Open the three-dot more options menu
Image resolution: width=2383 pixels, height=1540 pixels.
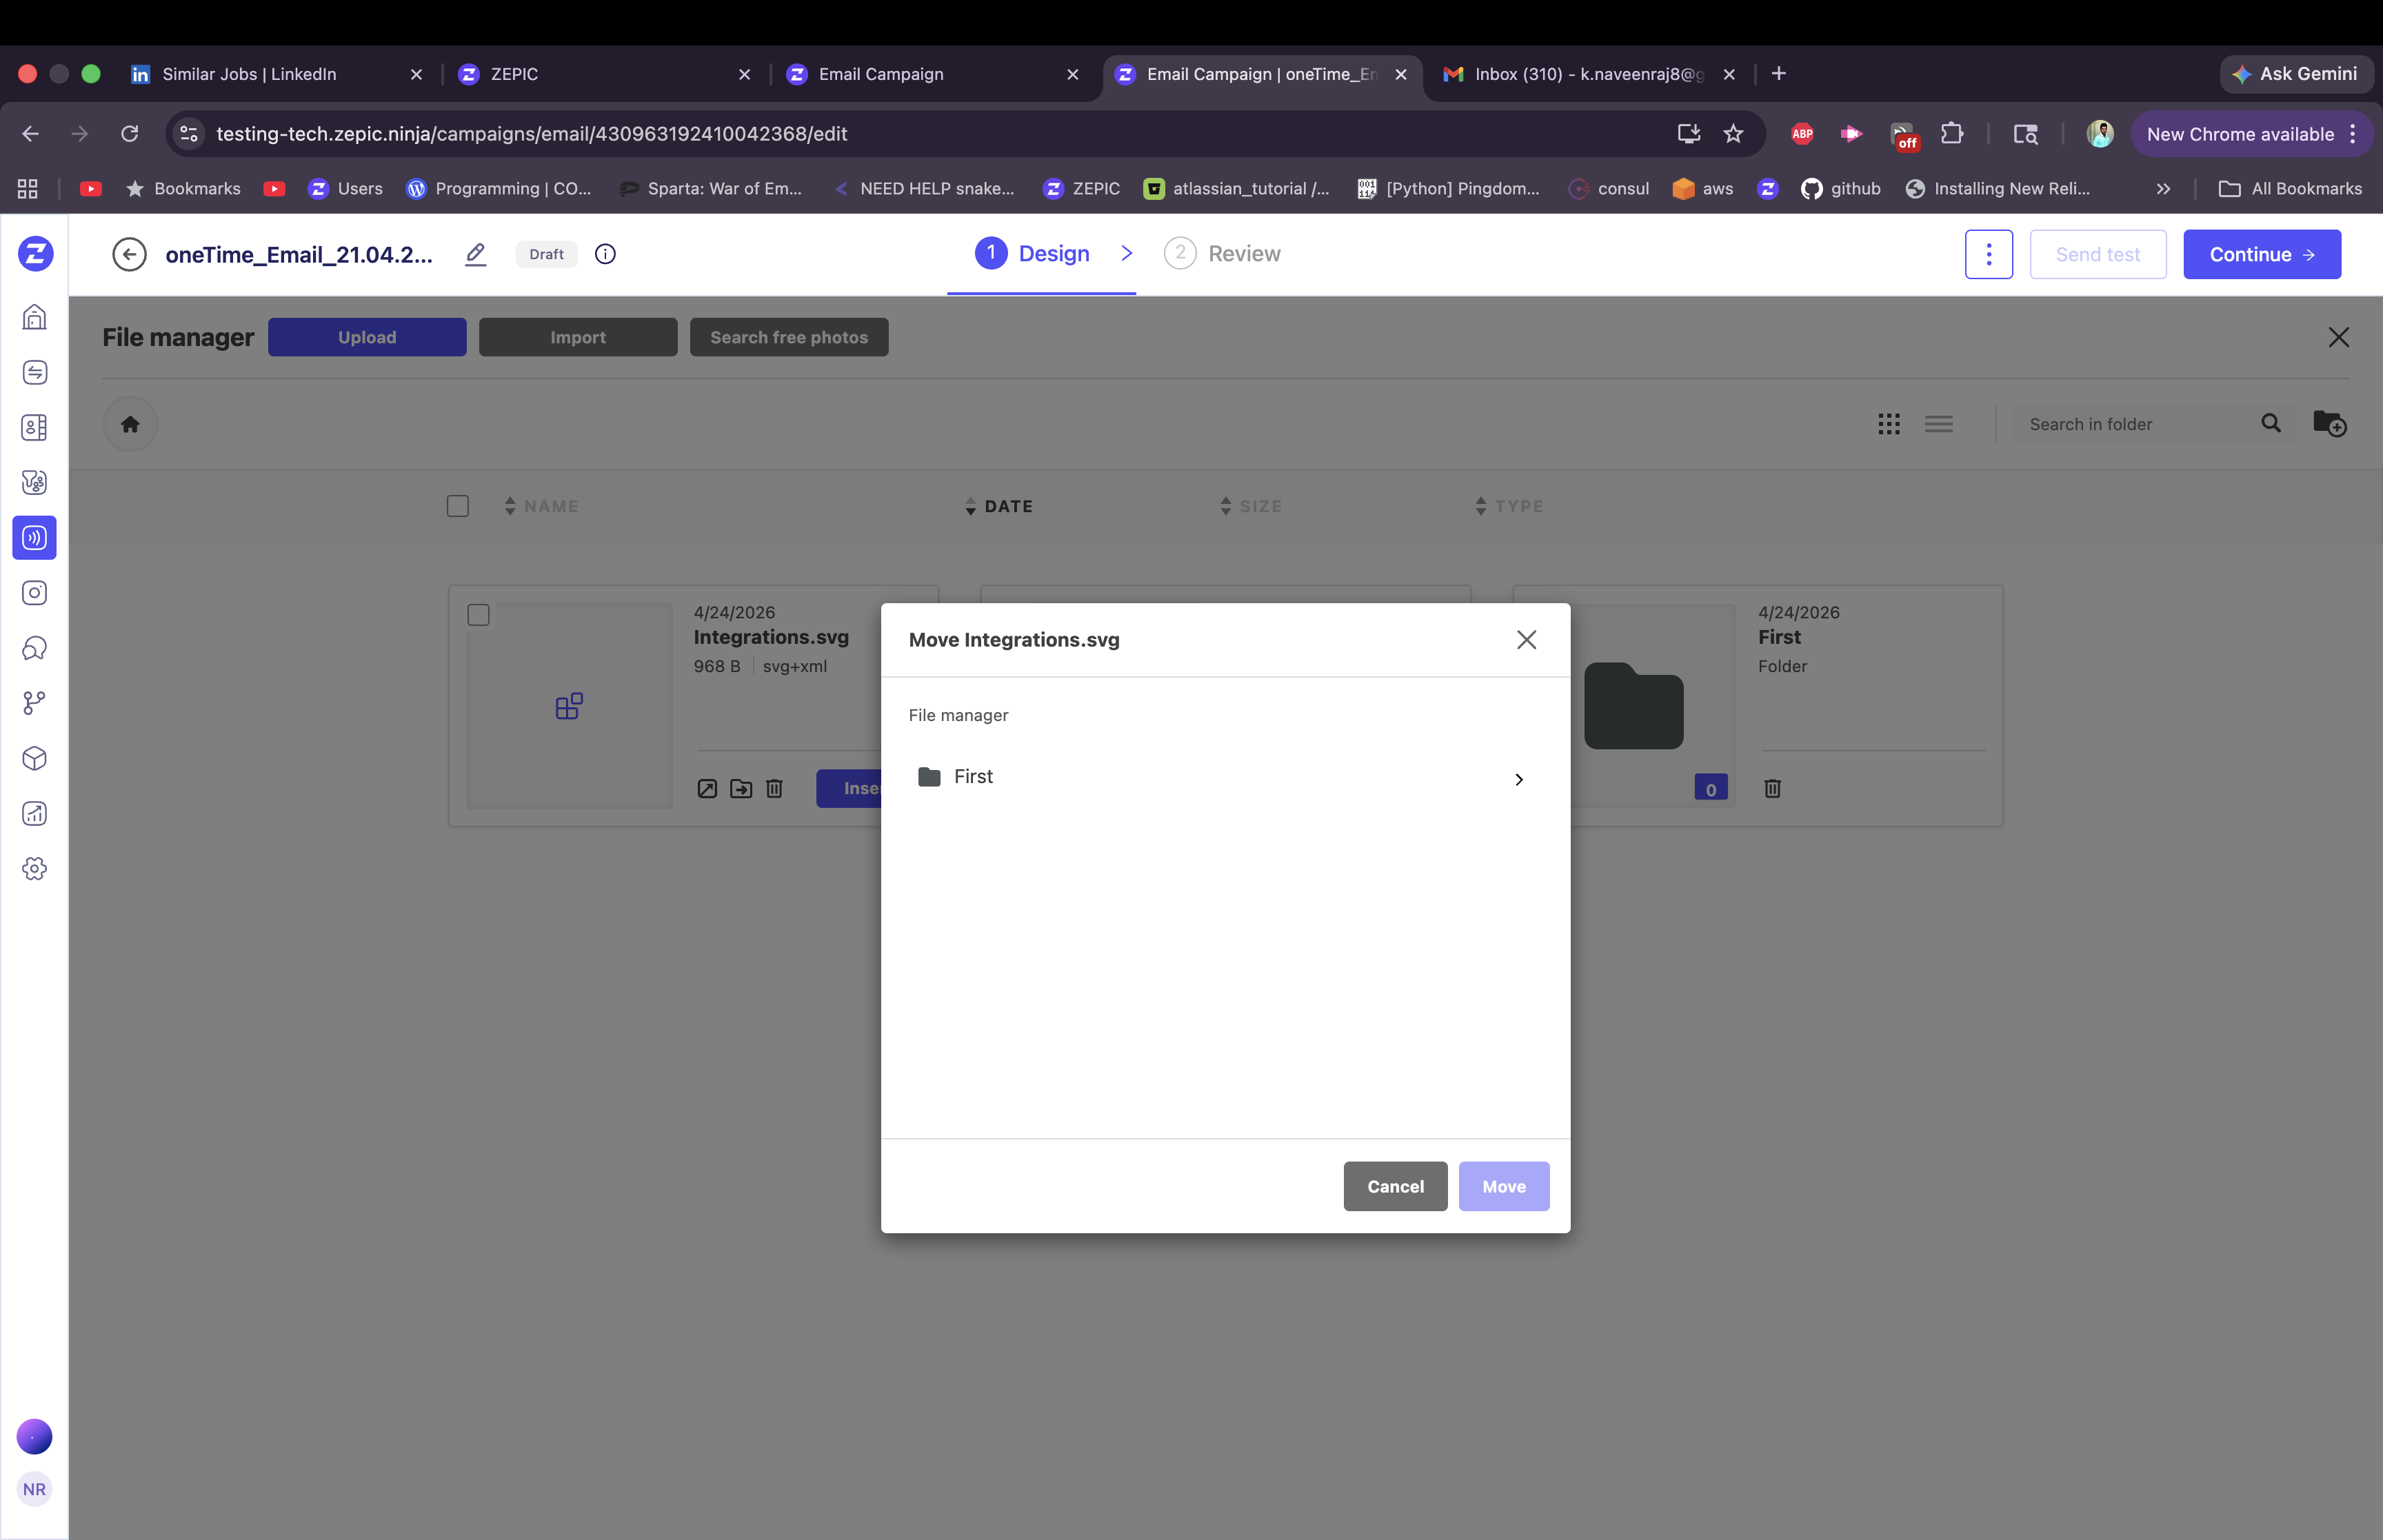(1988, 254)
